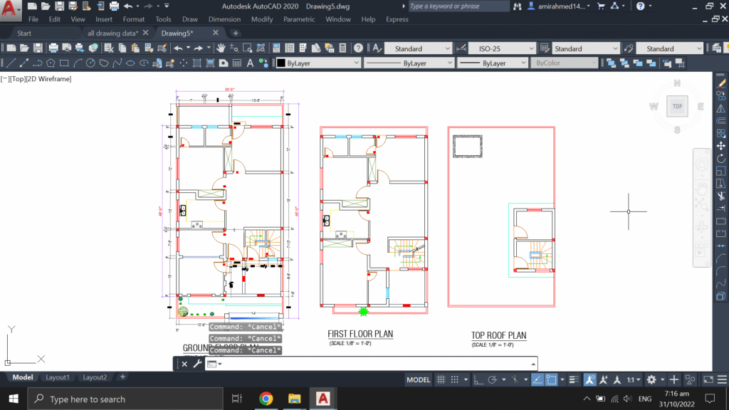This screenshot has width=729, height=410.
Task: Select the Multiline Text tool
Action: [250, 63]
